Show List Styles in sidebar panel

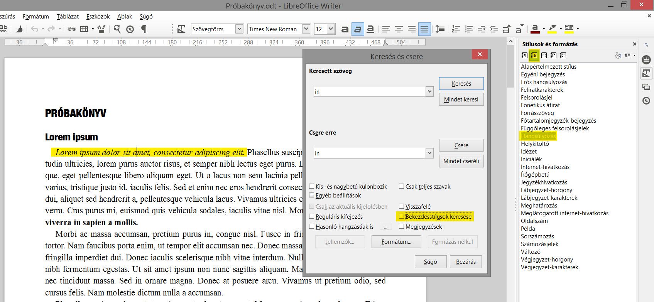[563, 56]
